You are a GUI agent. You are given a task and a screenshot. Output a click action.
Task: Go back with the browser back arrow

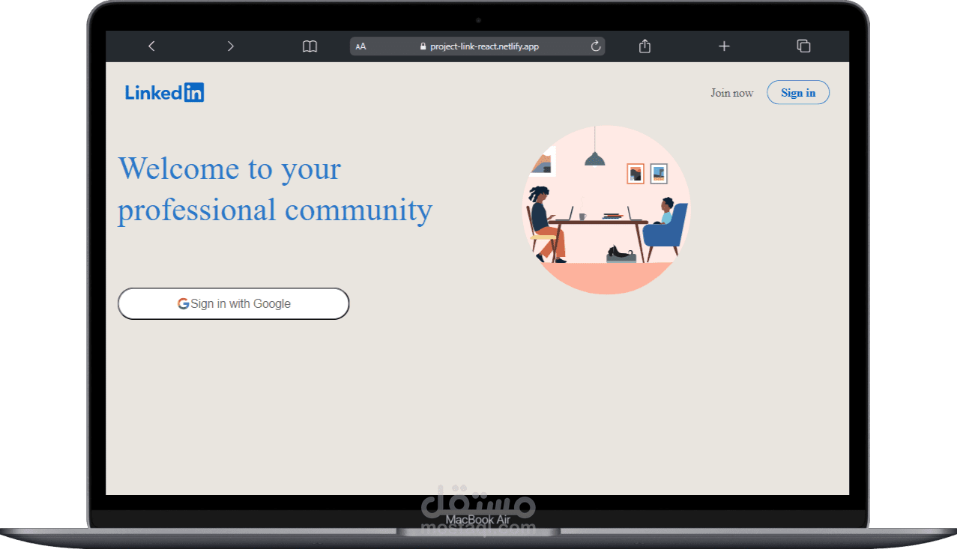point(151,46)
